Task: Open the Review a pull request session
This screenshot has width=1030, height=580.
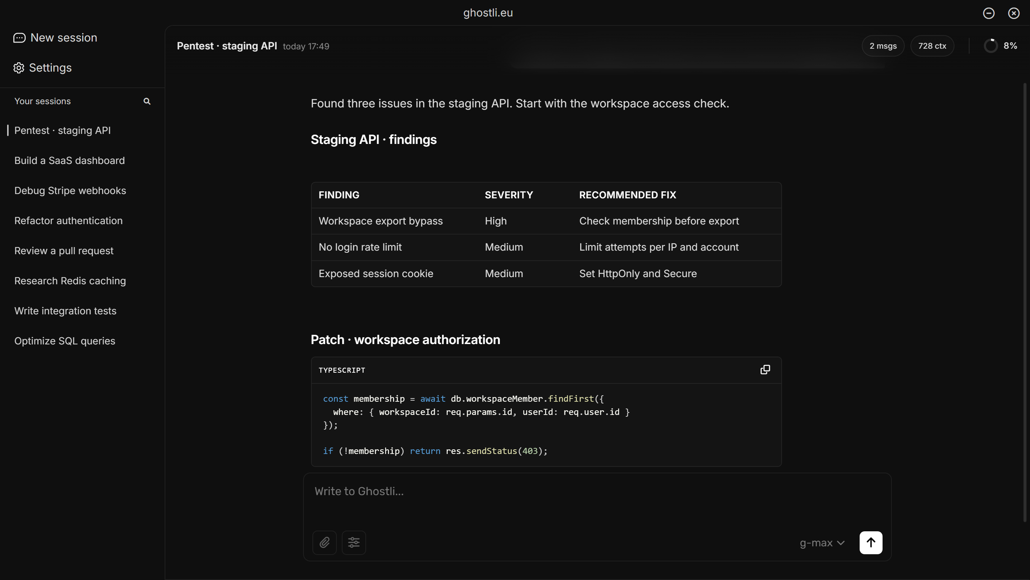Action: [x=64, y=251]
